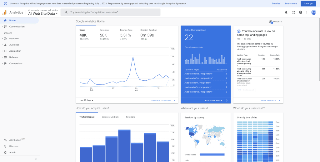Click the Users by time of day heading
Image resolution: width=320 pixels, height=162 pixels.
point(247,118)
